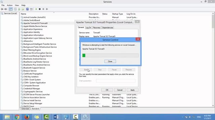Select the Credential Manager service
This screenshot has width=215, height=120.
[x=32, y=89]
